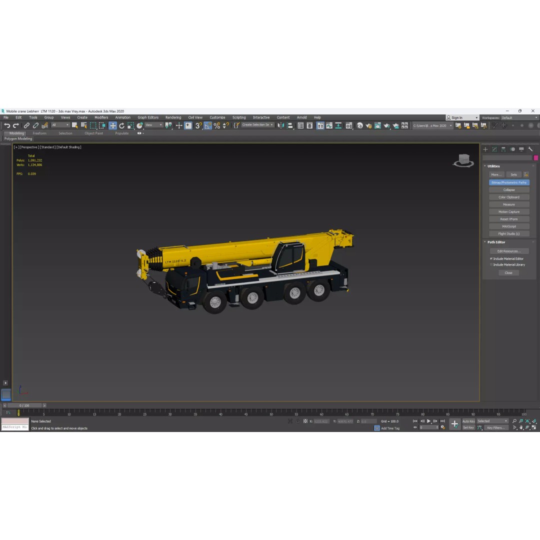Click the Align tool icon

click(290, 125)
